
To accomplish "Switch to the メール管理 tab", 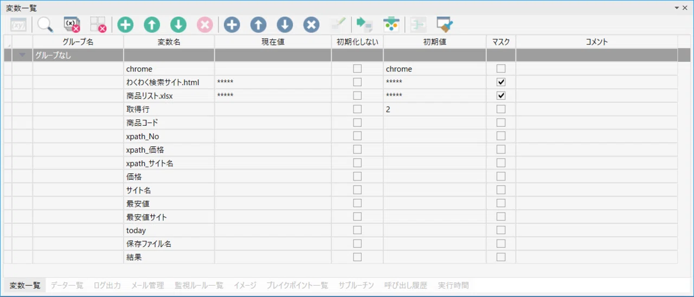I will (x=147, y=285).
